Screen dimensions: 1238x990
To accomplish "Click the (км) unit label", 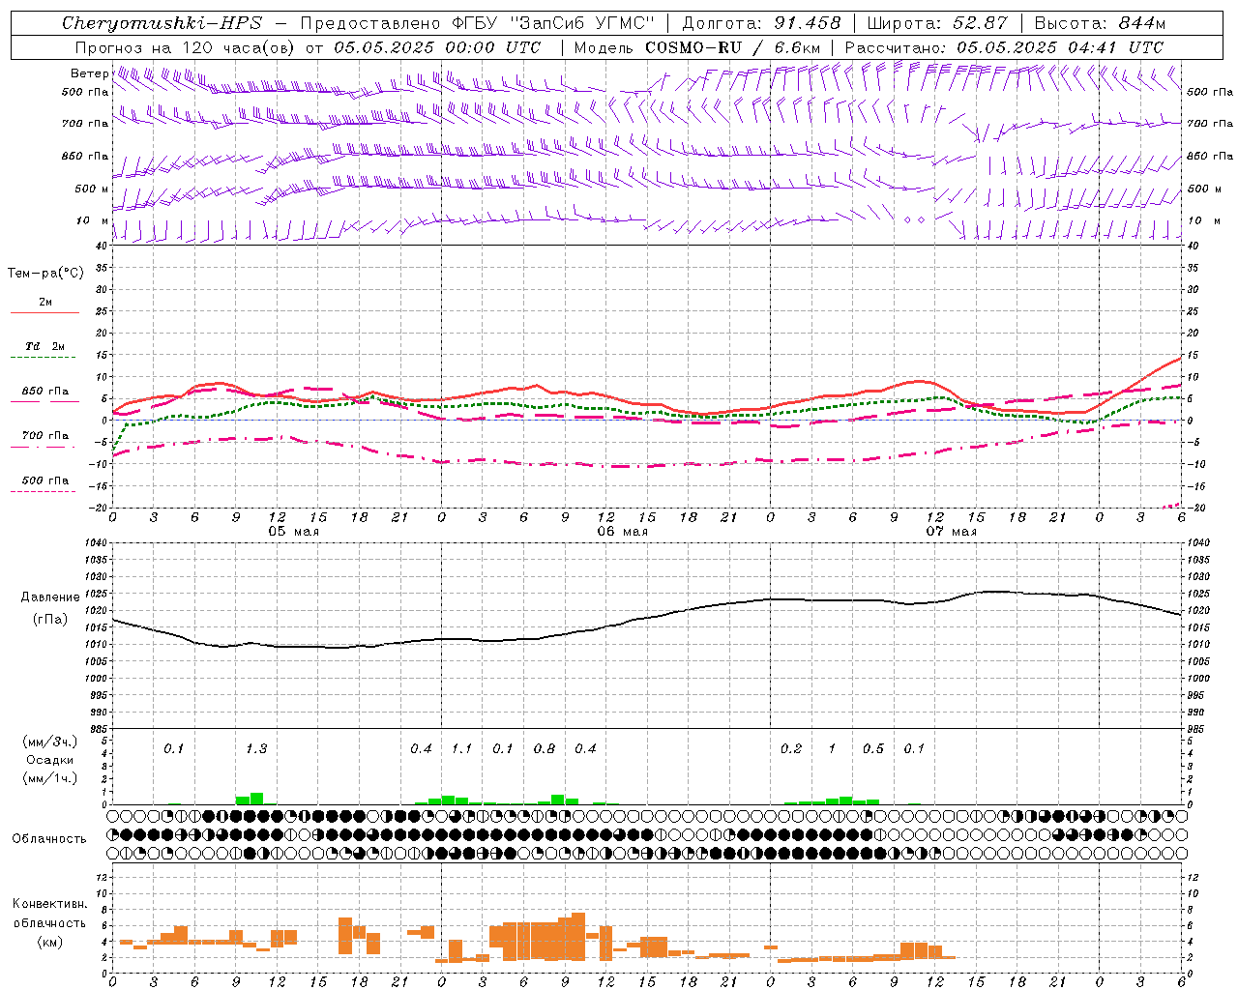I will tap(49, 942).
